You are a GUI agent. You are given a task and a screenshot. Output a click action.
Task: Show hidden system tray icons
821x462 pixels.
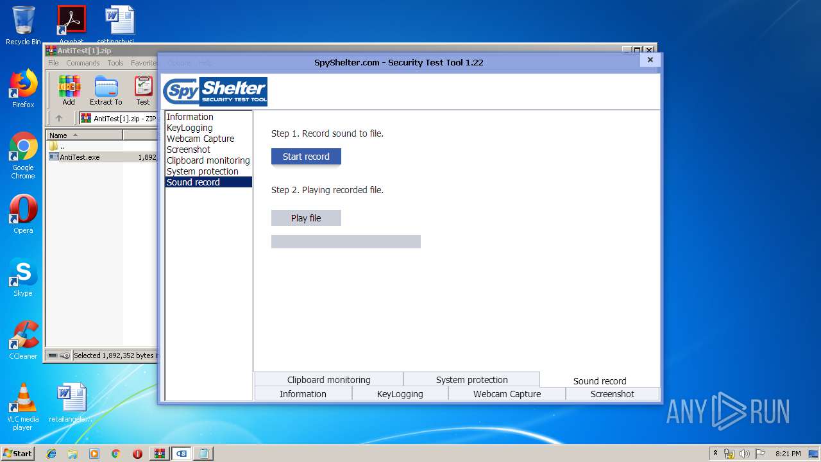pos(715,453)
